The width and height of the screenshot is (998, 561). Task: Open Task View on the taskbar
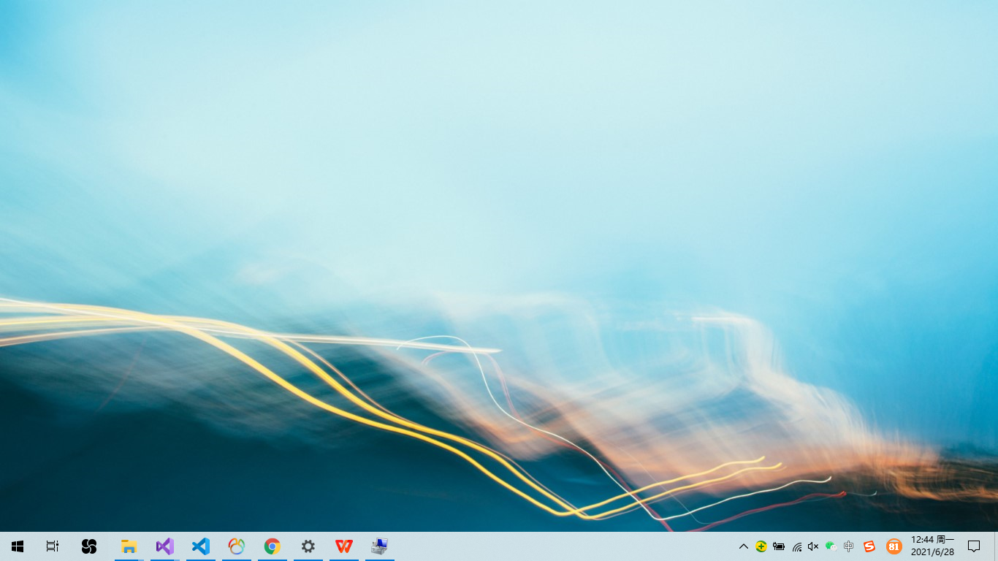(53, 546)
